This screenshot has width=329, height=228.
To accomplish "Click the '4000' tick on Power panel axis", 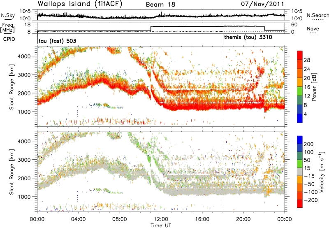I will pyautogui.click(x=24, y=56).
